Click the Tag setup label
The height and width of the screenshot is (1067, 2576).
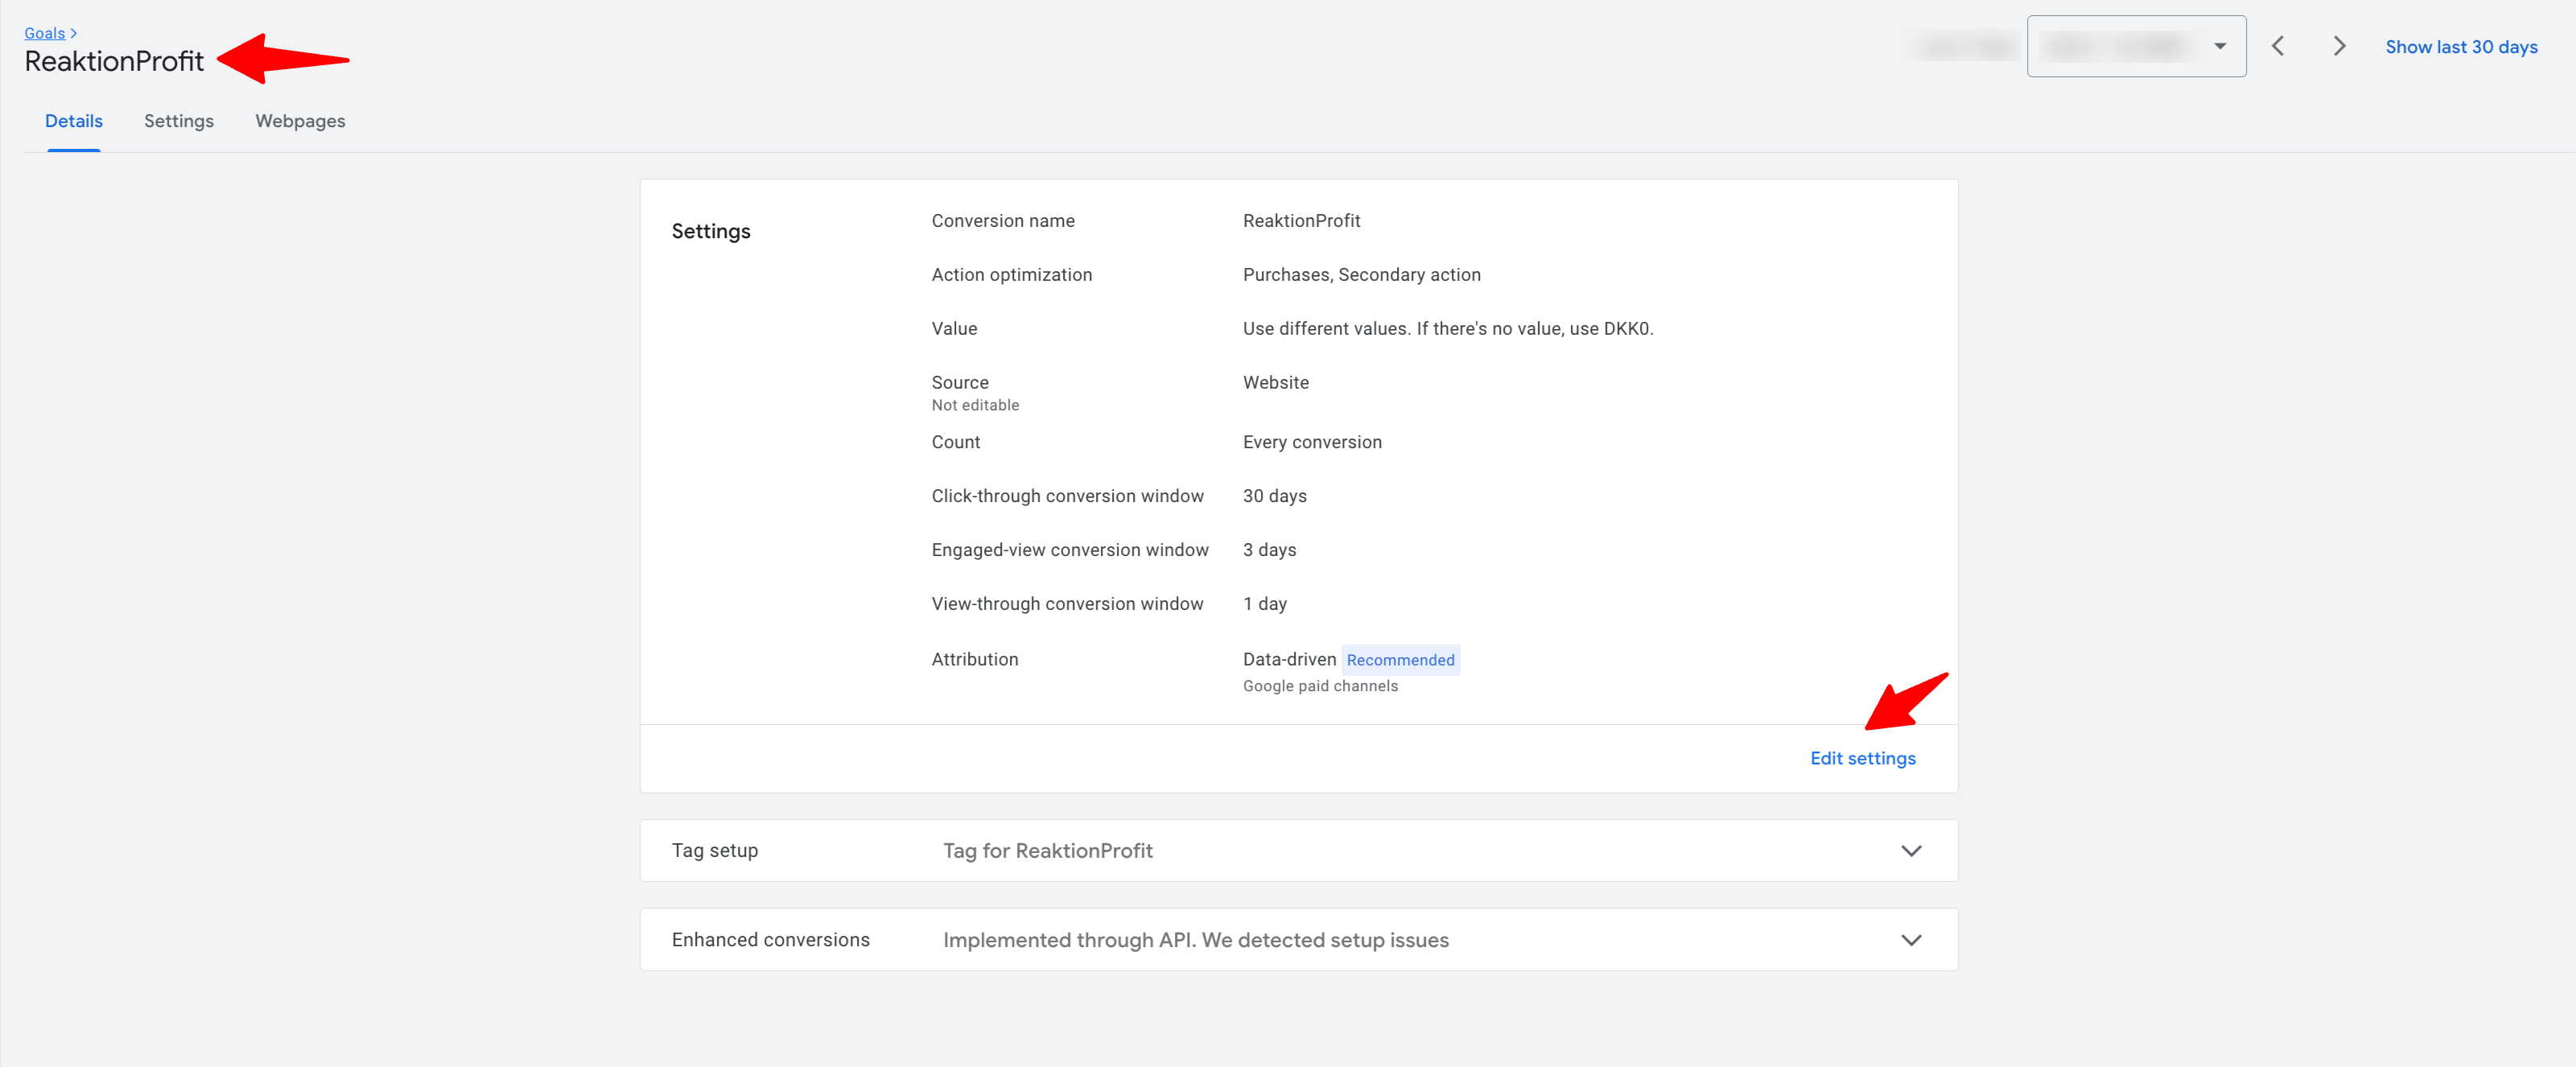714,851
